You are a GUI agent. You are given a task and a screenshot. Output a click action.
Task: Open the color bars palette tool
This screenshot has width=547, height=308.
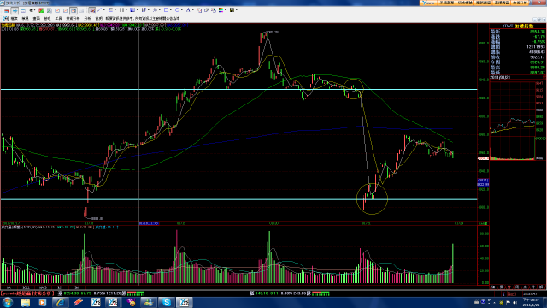point(221,10)
